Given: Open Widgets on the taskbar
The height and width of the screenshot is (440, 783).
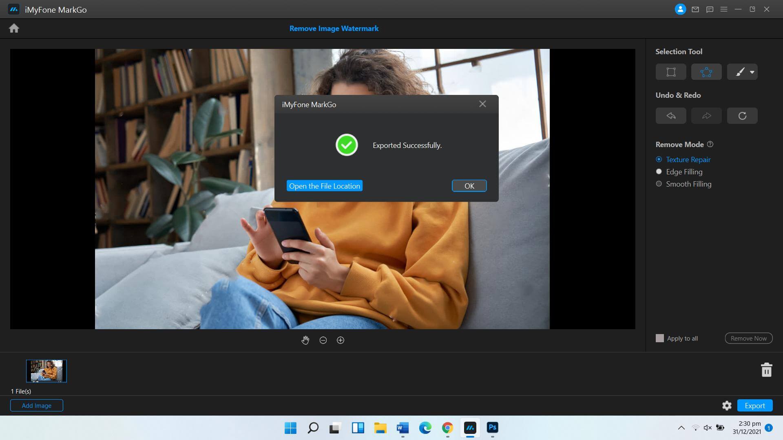Looking at the screenshot, I should click(358, 428).
